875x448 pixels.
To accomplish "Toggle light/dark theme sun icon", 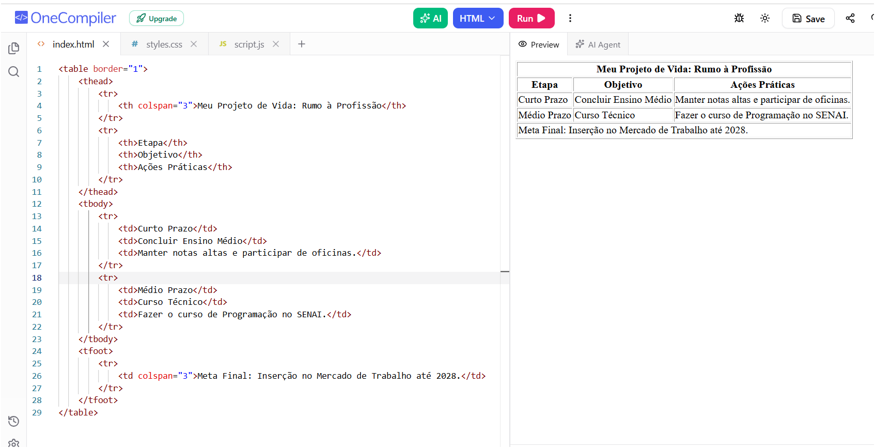I will (765, 18).
